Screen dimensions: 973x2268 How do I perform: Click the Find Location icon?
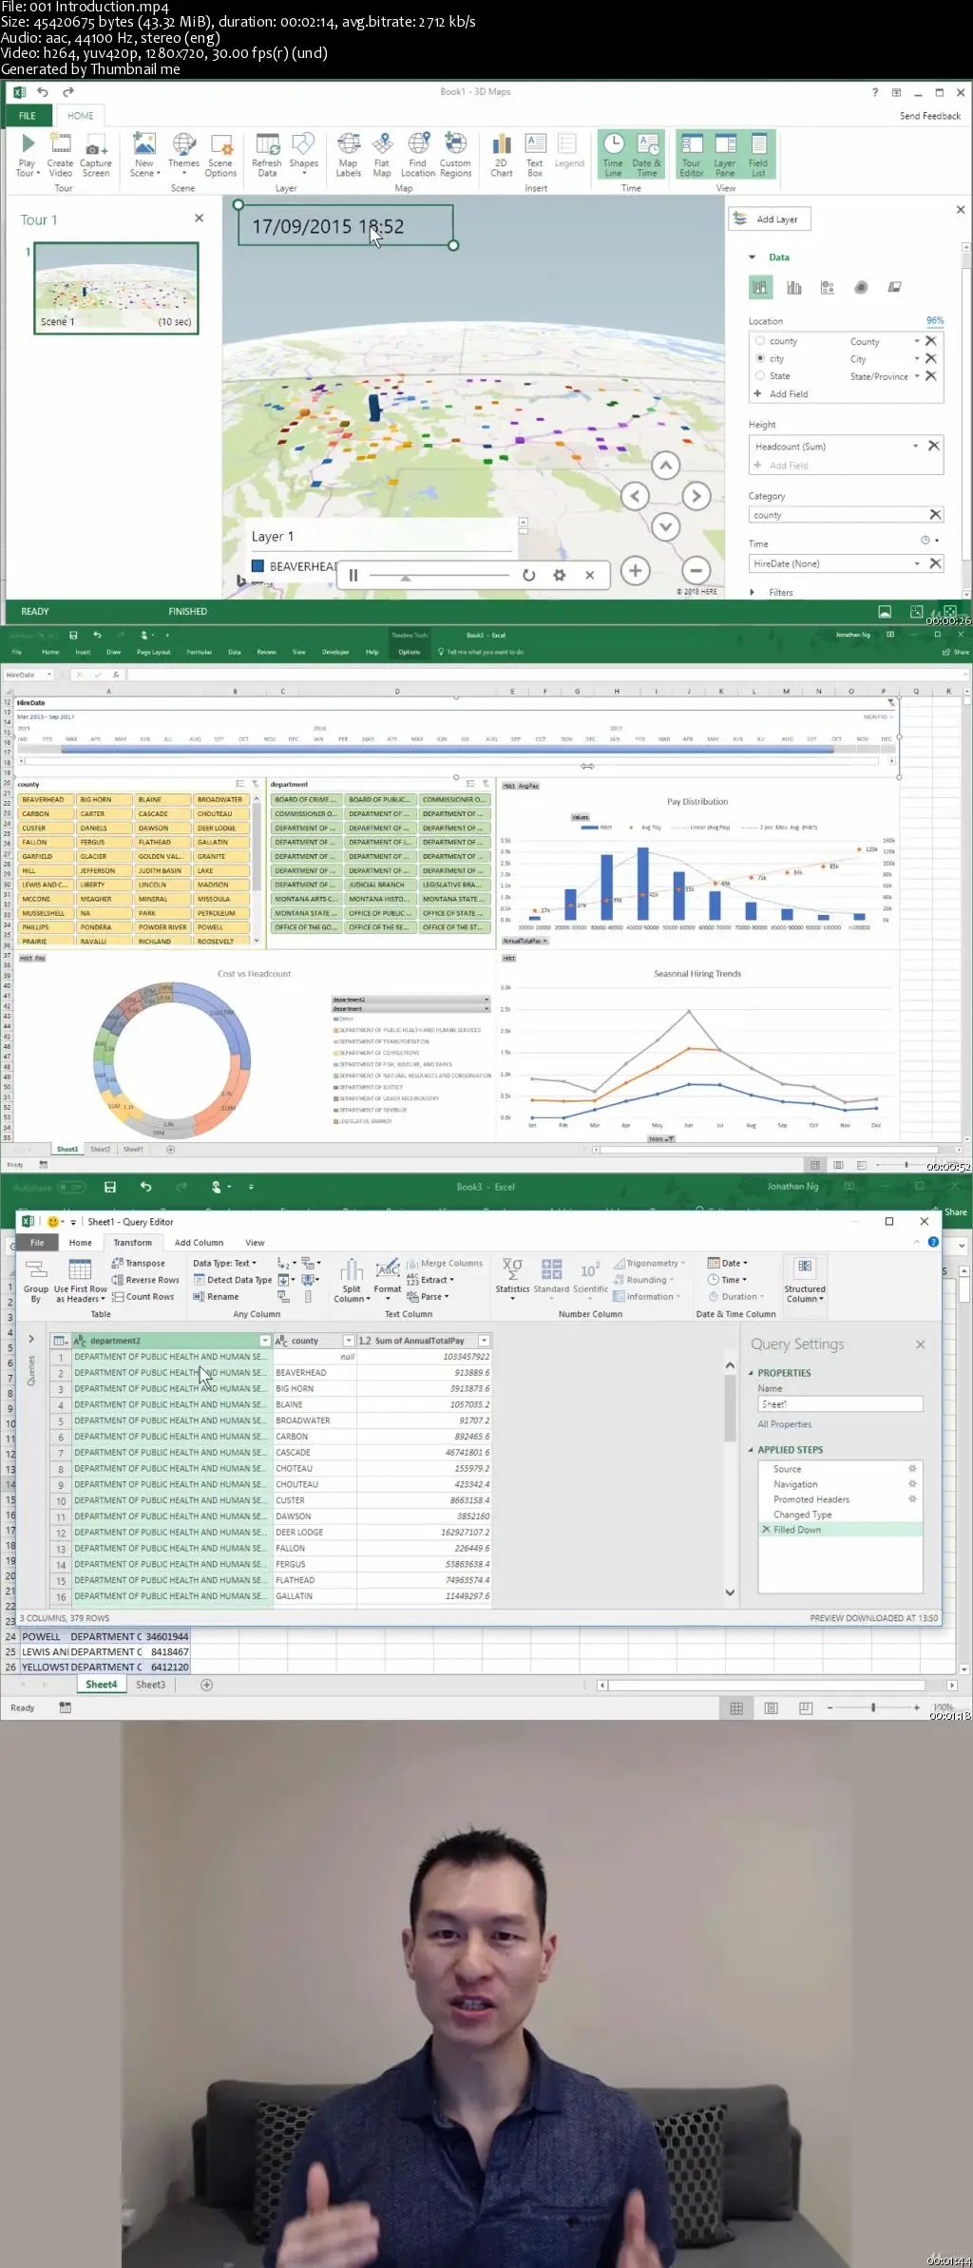pos(418,155)
